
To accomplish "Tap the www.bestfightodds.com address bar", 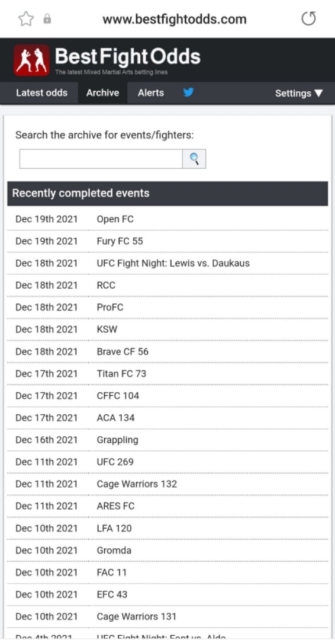I will [175, 19].
